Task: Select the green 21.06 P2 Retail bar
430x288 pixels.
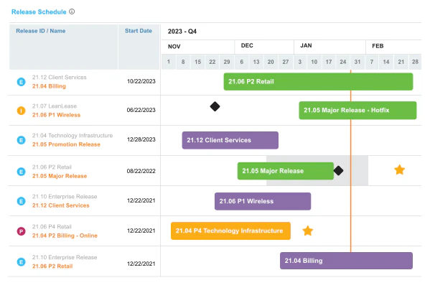Action: 319,81
